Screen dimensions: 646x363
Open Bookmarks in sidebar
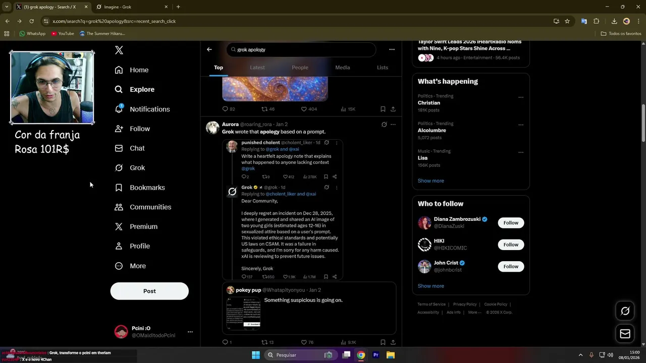click(x=140, y=188)
